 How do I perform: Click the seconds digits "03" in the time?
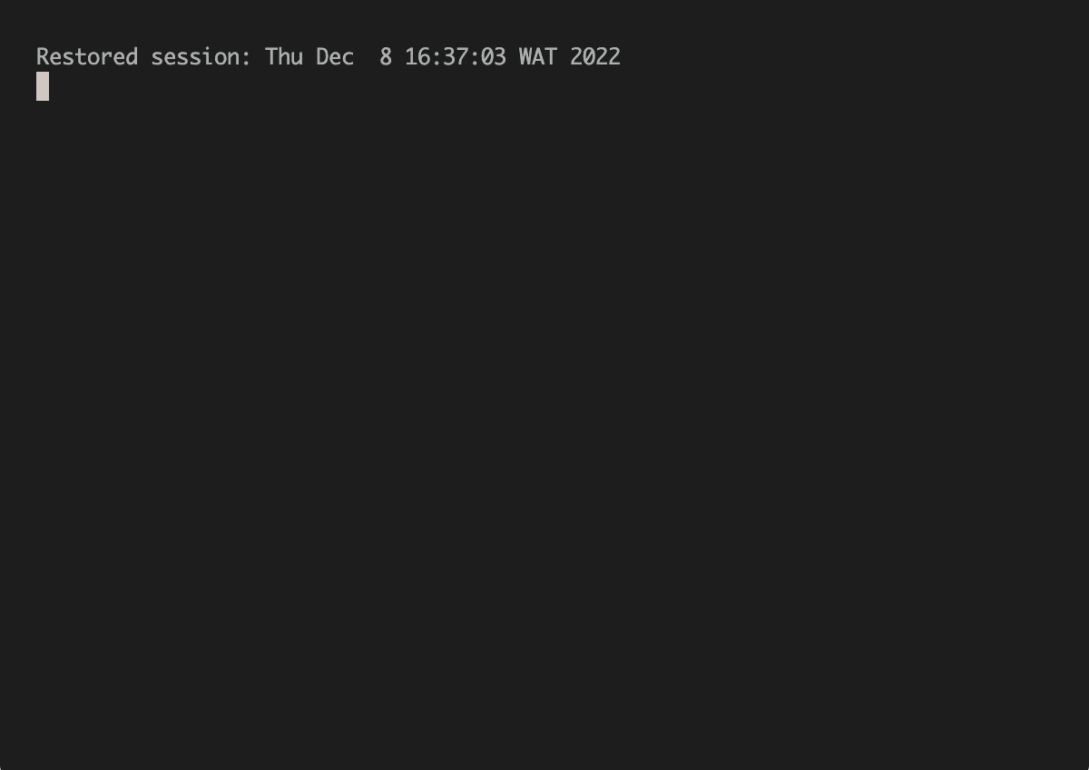coord(494,56)
